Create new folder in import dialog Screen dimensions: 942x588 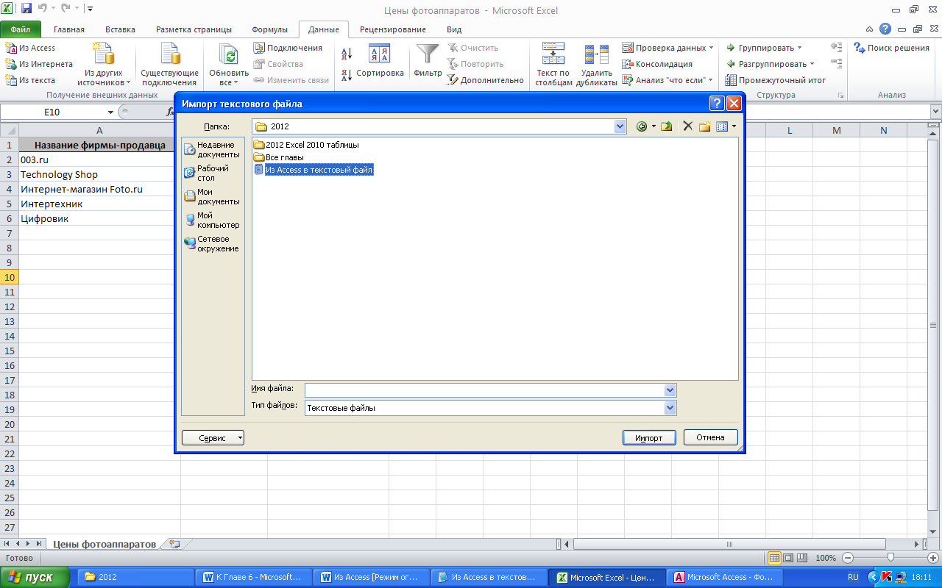click(704, 126)
